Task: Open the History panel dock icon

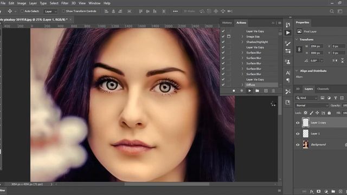Action: pyautogui.click(x=288, y=25)
